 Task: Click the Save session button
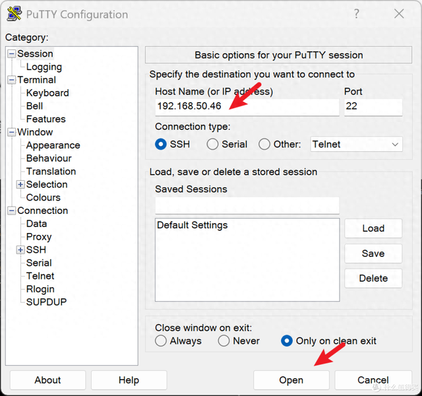click(373, 253)
